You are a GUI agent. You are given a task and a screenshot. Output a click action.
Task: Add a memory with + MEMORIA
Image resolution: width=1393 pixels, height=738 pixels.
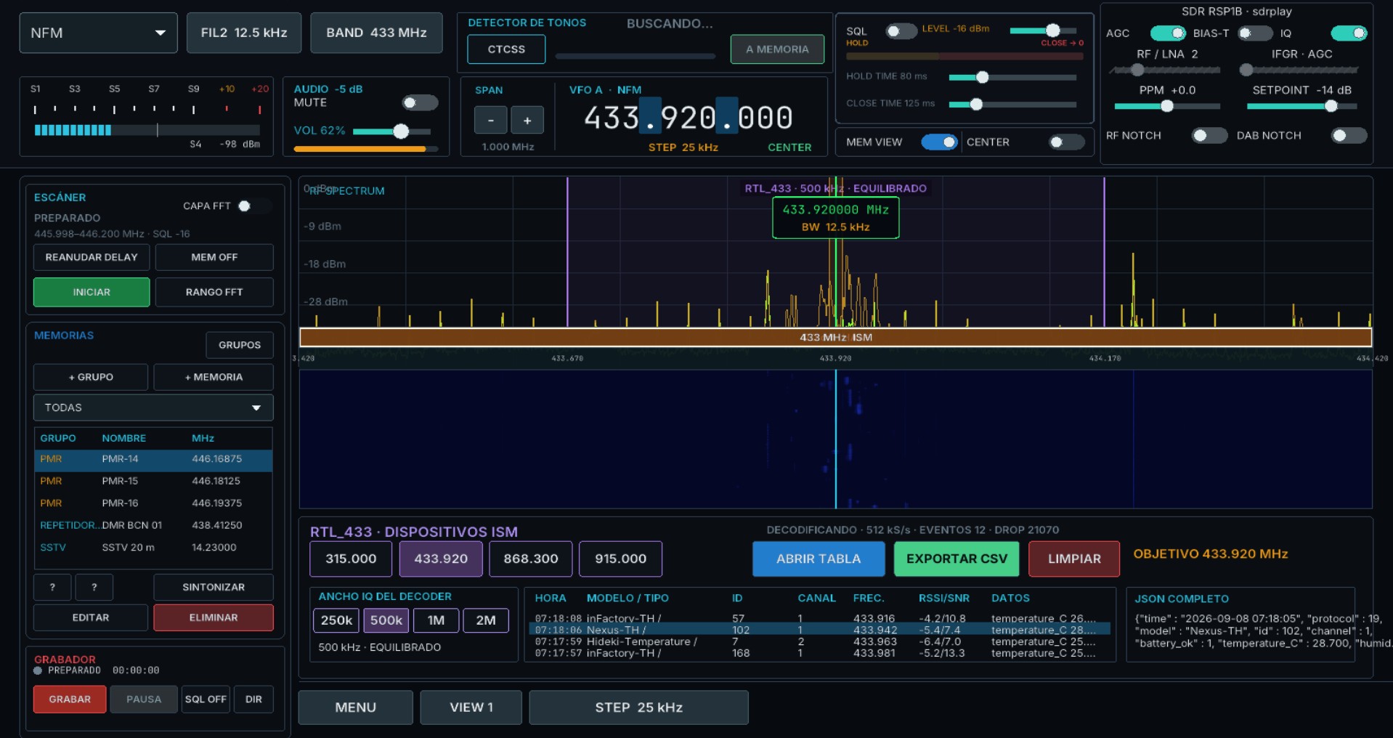coord(214,377)
